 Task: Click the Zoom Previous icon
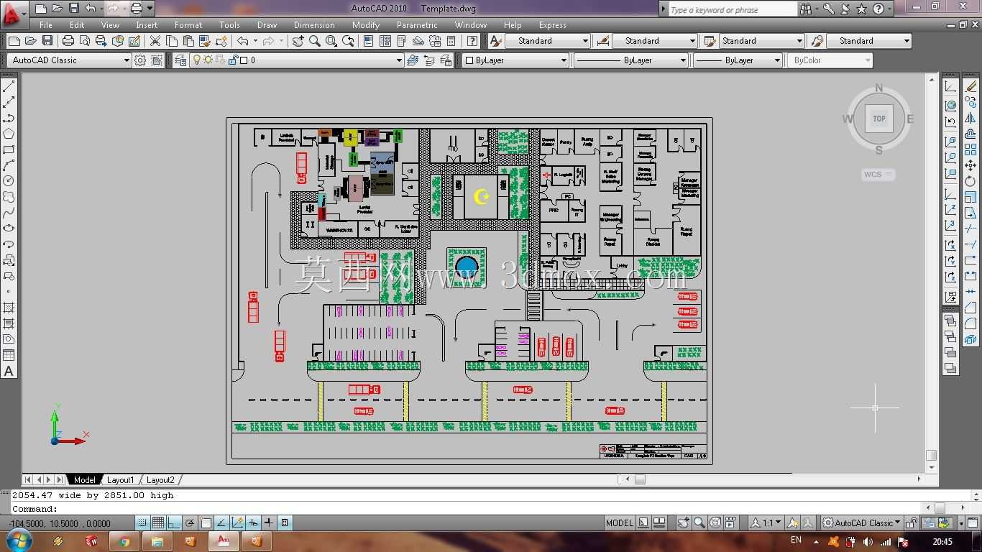[x=349, y=41]
